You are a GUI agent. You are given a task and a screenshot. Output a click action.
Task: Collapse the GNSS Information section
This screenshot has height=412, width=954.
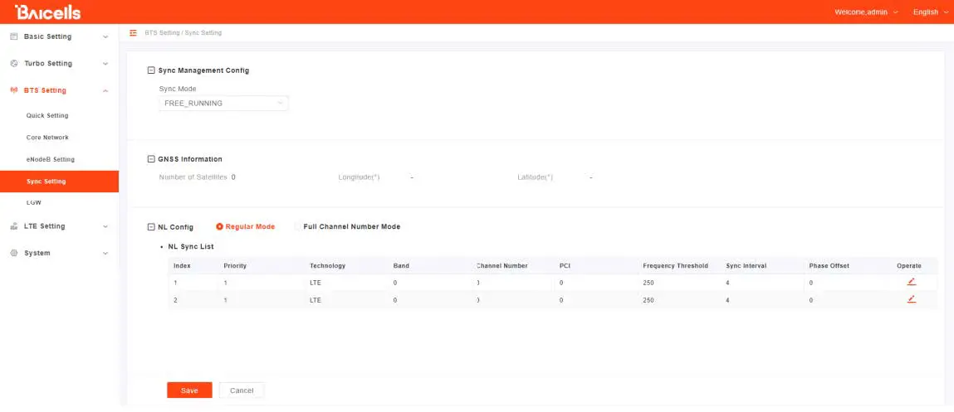click(151, 159)
